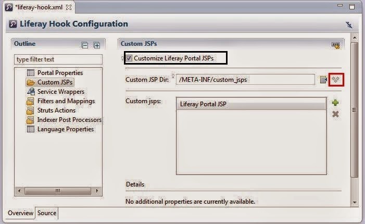365x224 pixels.
Task: Click vertical scrollbar up arrow
Action: click(x=355, y=38)
